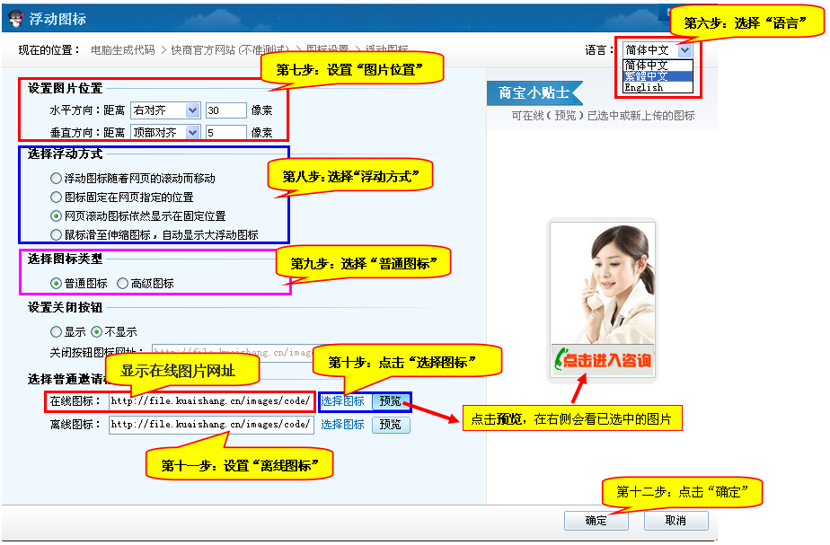830x545 pixels.
Task: Open the 语言 language dropdown
Action: pyautogui.click(x=684, y=50)
